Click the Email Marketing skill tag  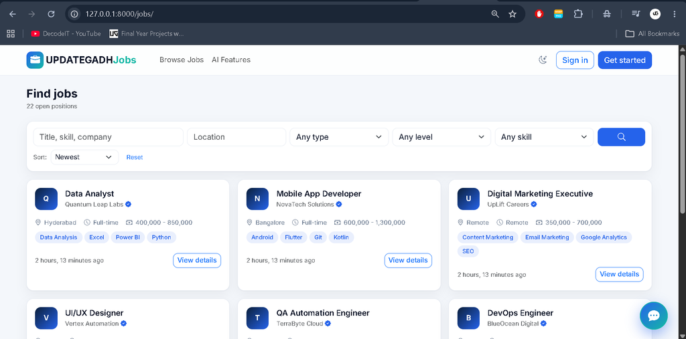coord(547,237)
